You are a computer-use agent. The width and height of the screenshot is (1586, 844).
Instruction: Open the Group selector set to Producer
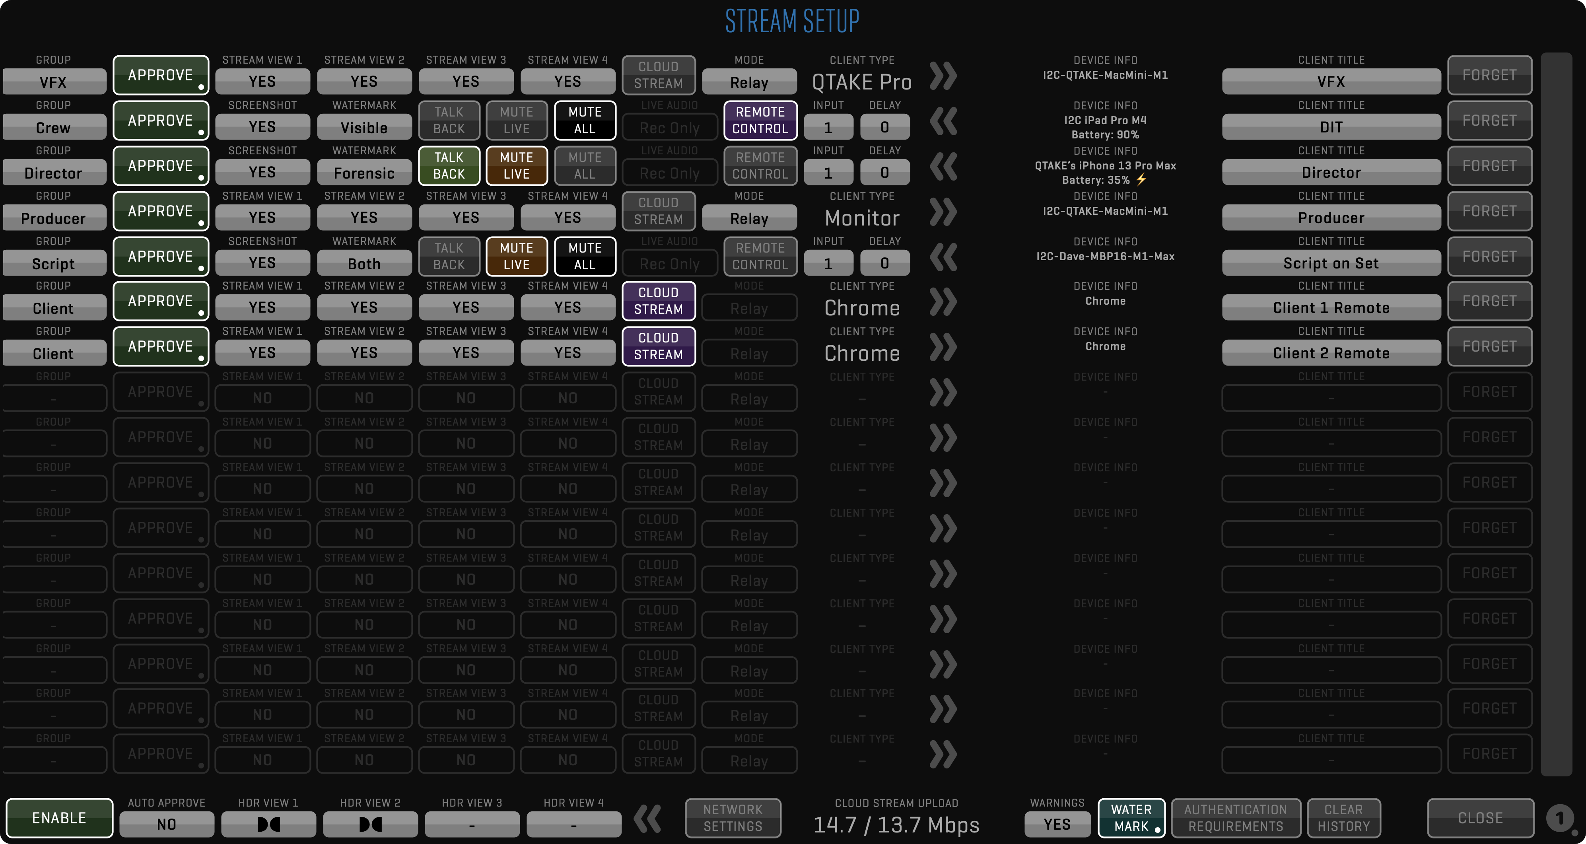(x=54, y=218)
